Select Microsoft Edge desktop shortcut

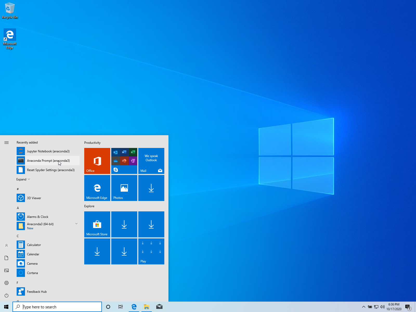(10, 39)
